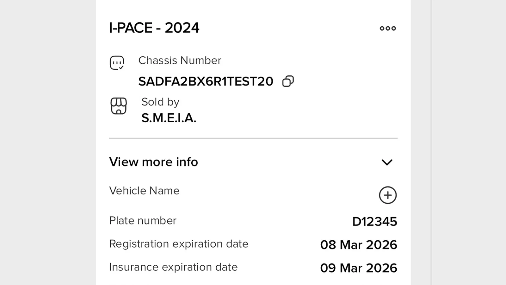Click the chassis number badge icon

[x=117, y=63]
